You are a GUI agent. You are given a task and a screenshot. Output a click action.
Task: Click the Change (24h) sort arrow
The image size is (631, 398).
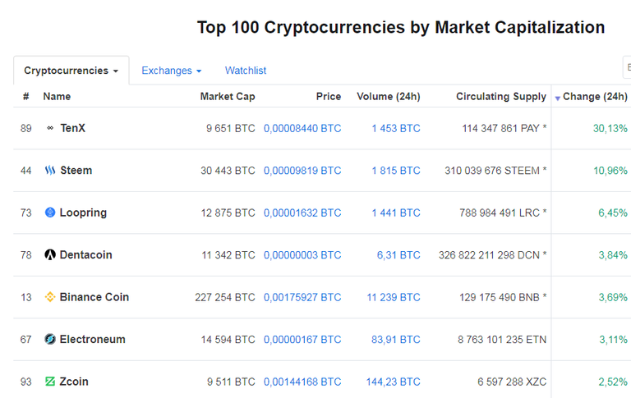click(558, 98)
